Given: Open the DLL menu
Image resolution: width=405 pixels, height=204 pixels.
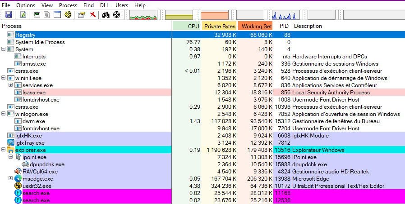Looking at the screenshot, I should pyautogui.click(x=104, y=5).
